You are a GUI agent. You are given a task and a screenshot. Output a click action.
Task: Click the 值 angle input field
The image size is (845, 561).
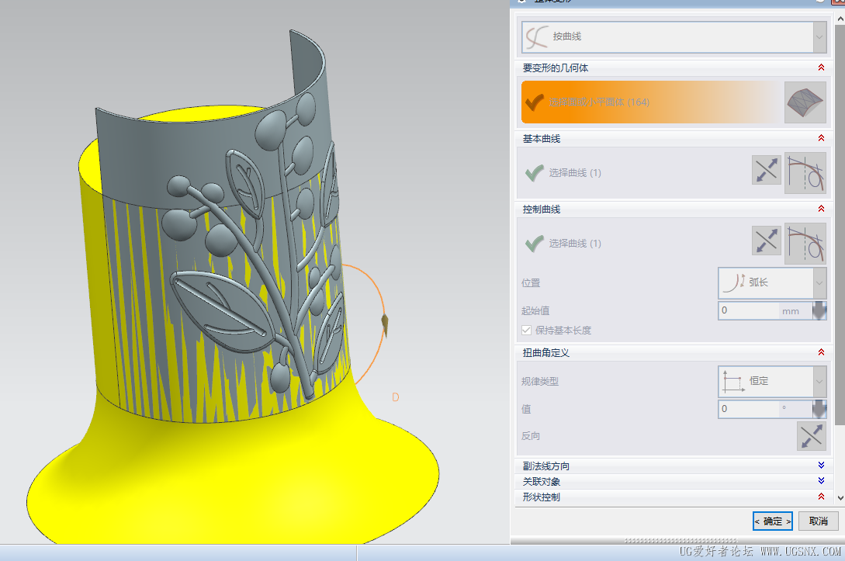(750, 409)
